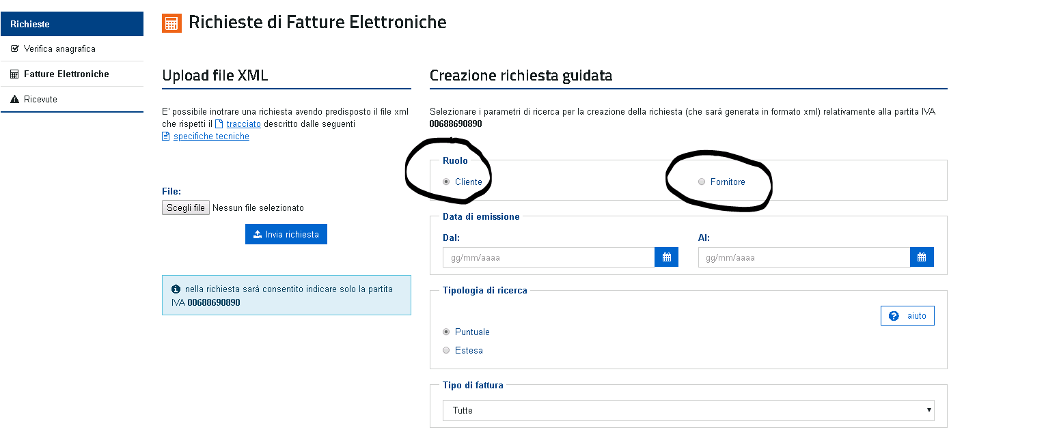Open the Richieste sidebar section

(72, 24)
